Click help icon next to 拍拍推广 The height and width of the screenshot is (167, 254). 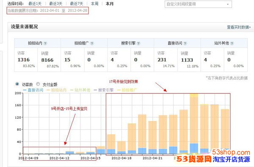[92, 44]
